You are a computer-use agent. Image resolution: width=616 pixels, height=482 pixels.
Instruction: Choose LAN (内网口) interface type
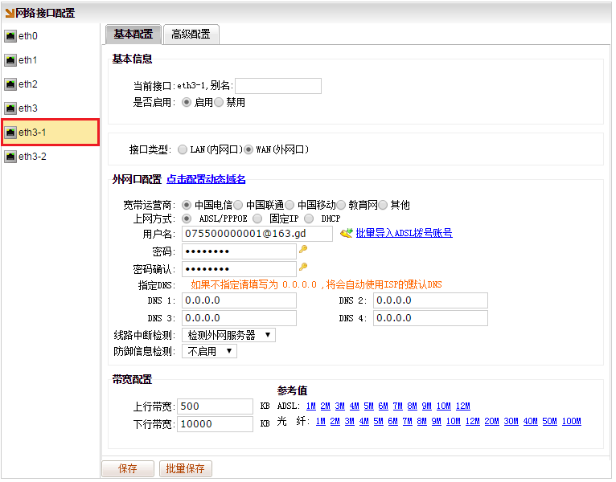pyautogui.click(x=182, y=149)
